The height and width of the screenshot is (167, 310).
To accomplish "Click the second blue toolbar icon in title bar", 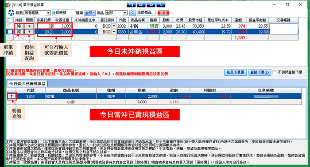I will click(141, 5).
